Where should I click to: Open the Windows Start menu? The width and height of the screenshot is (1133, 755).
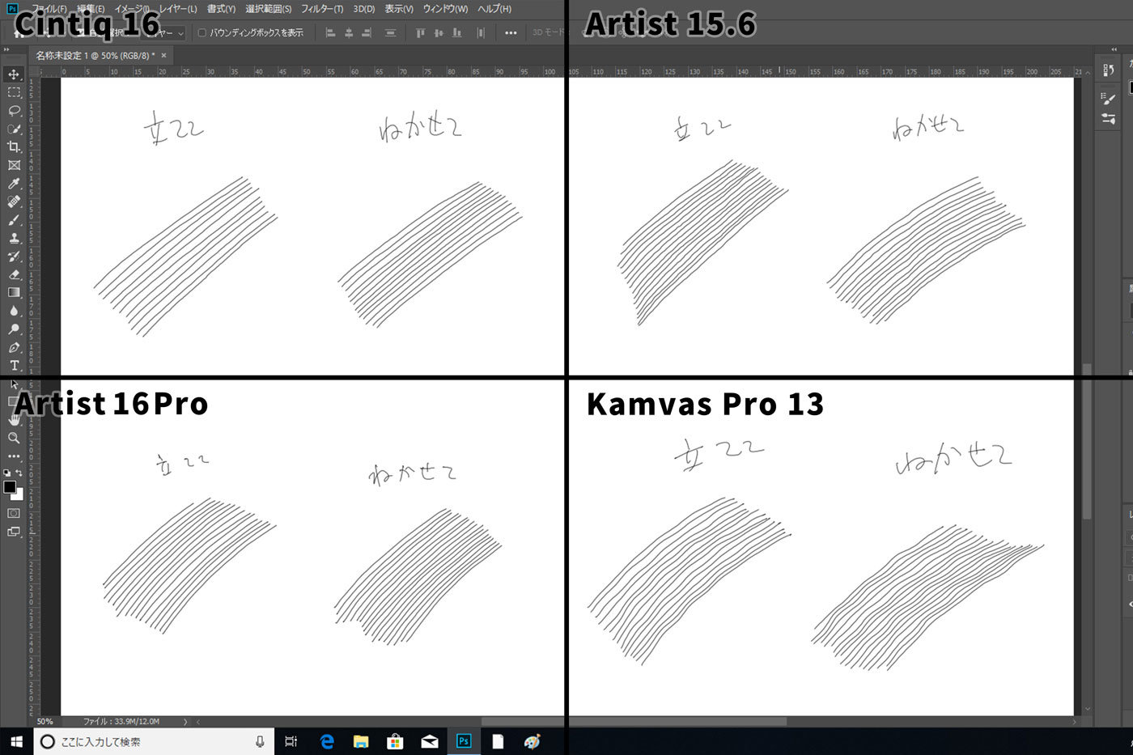pos(16,741)
